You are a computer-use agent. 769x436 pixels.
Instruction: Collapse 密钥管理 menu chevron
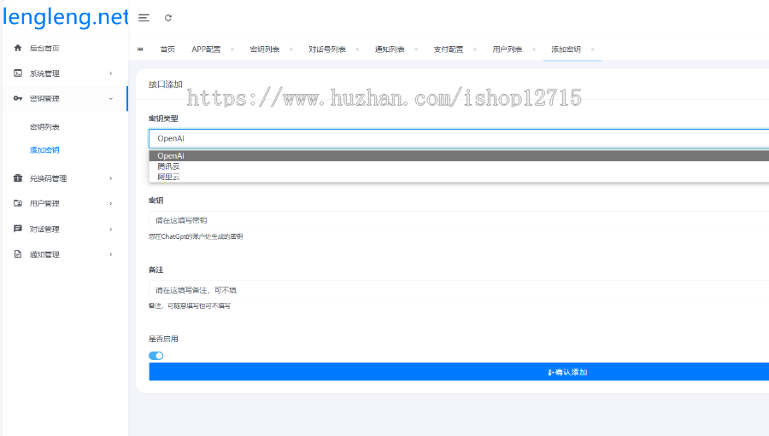coord(111,98)
